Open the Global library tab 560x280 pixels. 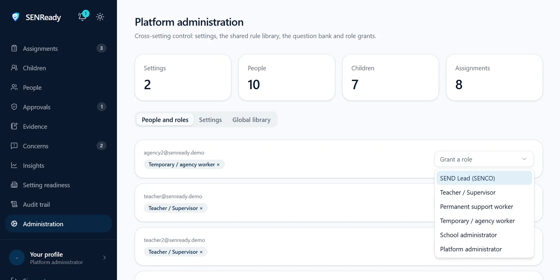[251, 120]
